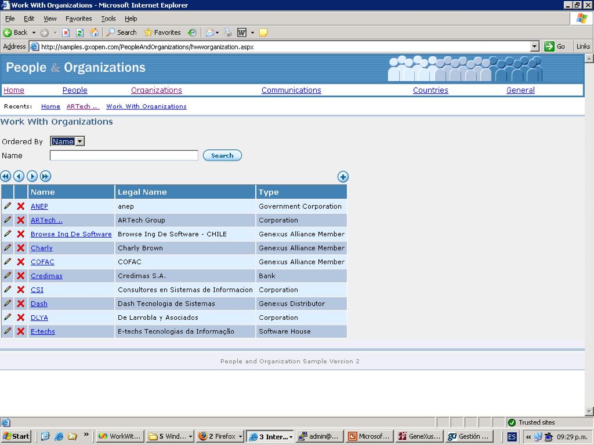Viewport: 594px width, 445px height.
Task: Edit the Charly organization row
Action: pos(8,248)
